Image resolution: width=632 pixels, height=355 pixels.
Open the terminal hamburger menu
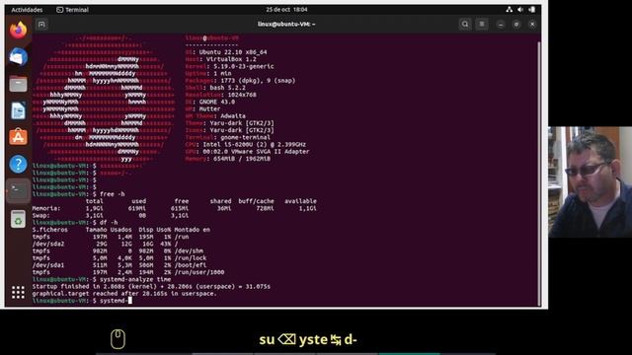tap(482, 24)
